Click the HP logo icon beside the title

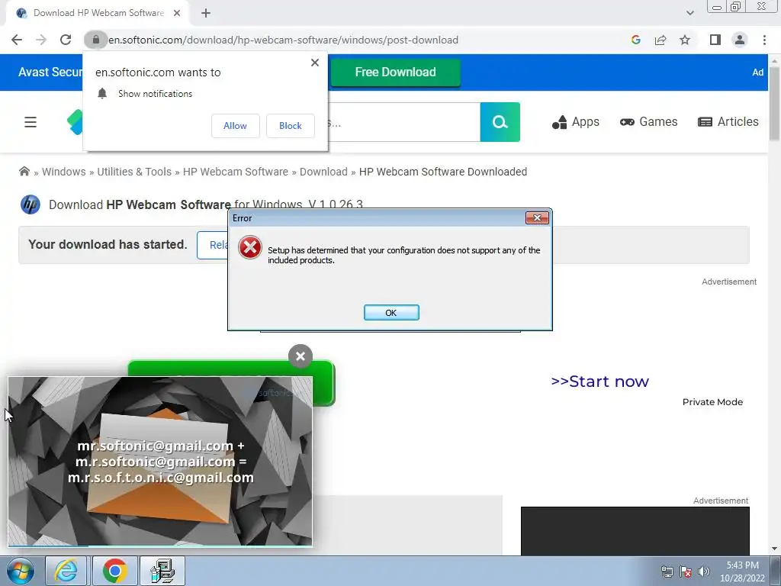pos(31,204)
